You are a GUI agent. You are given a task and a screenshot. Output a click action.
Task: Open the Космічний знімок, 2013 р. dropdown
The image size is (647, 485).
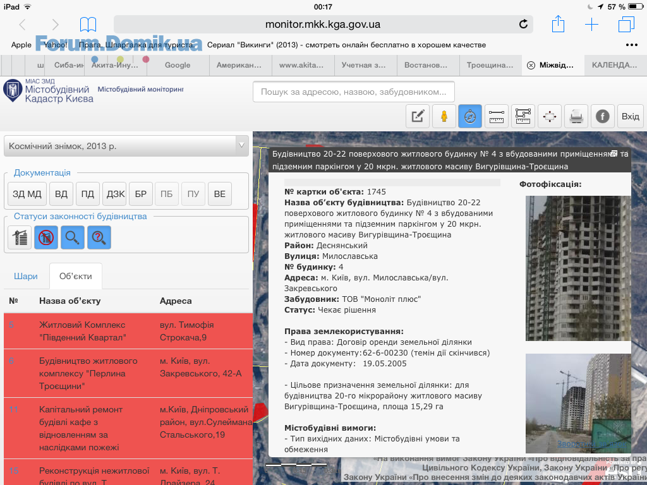tap(126, 146)
